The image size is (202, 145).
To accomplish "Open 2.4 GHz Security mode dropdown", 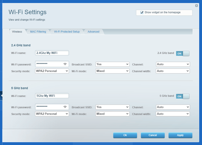I will pyautogui.click(x=52, y=71).
